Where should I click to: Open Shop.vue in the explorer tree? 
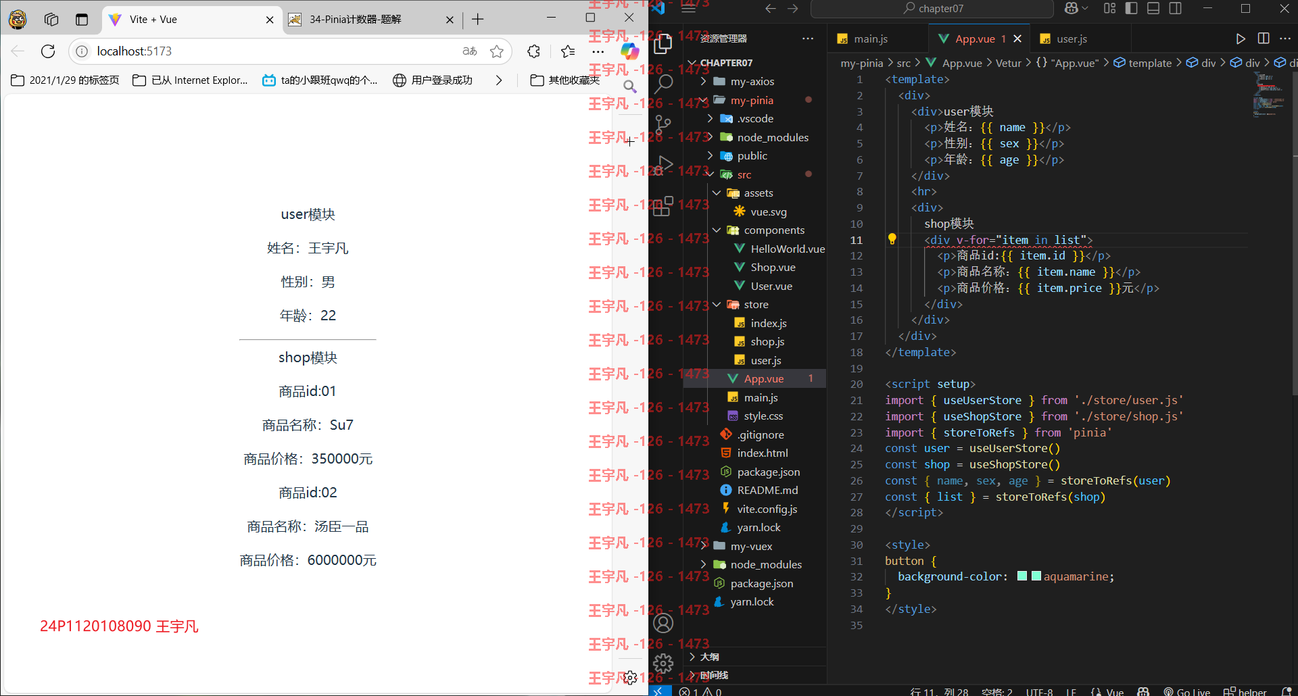point(754,267)
